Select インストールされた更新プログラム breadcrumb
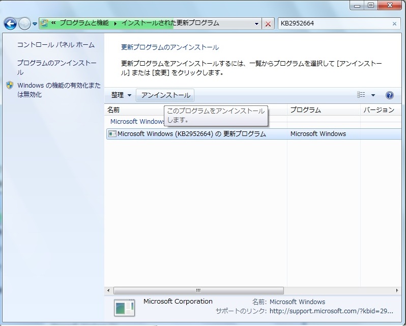Viewport: 406px width, 326px height. coord(170,23)
